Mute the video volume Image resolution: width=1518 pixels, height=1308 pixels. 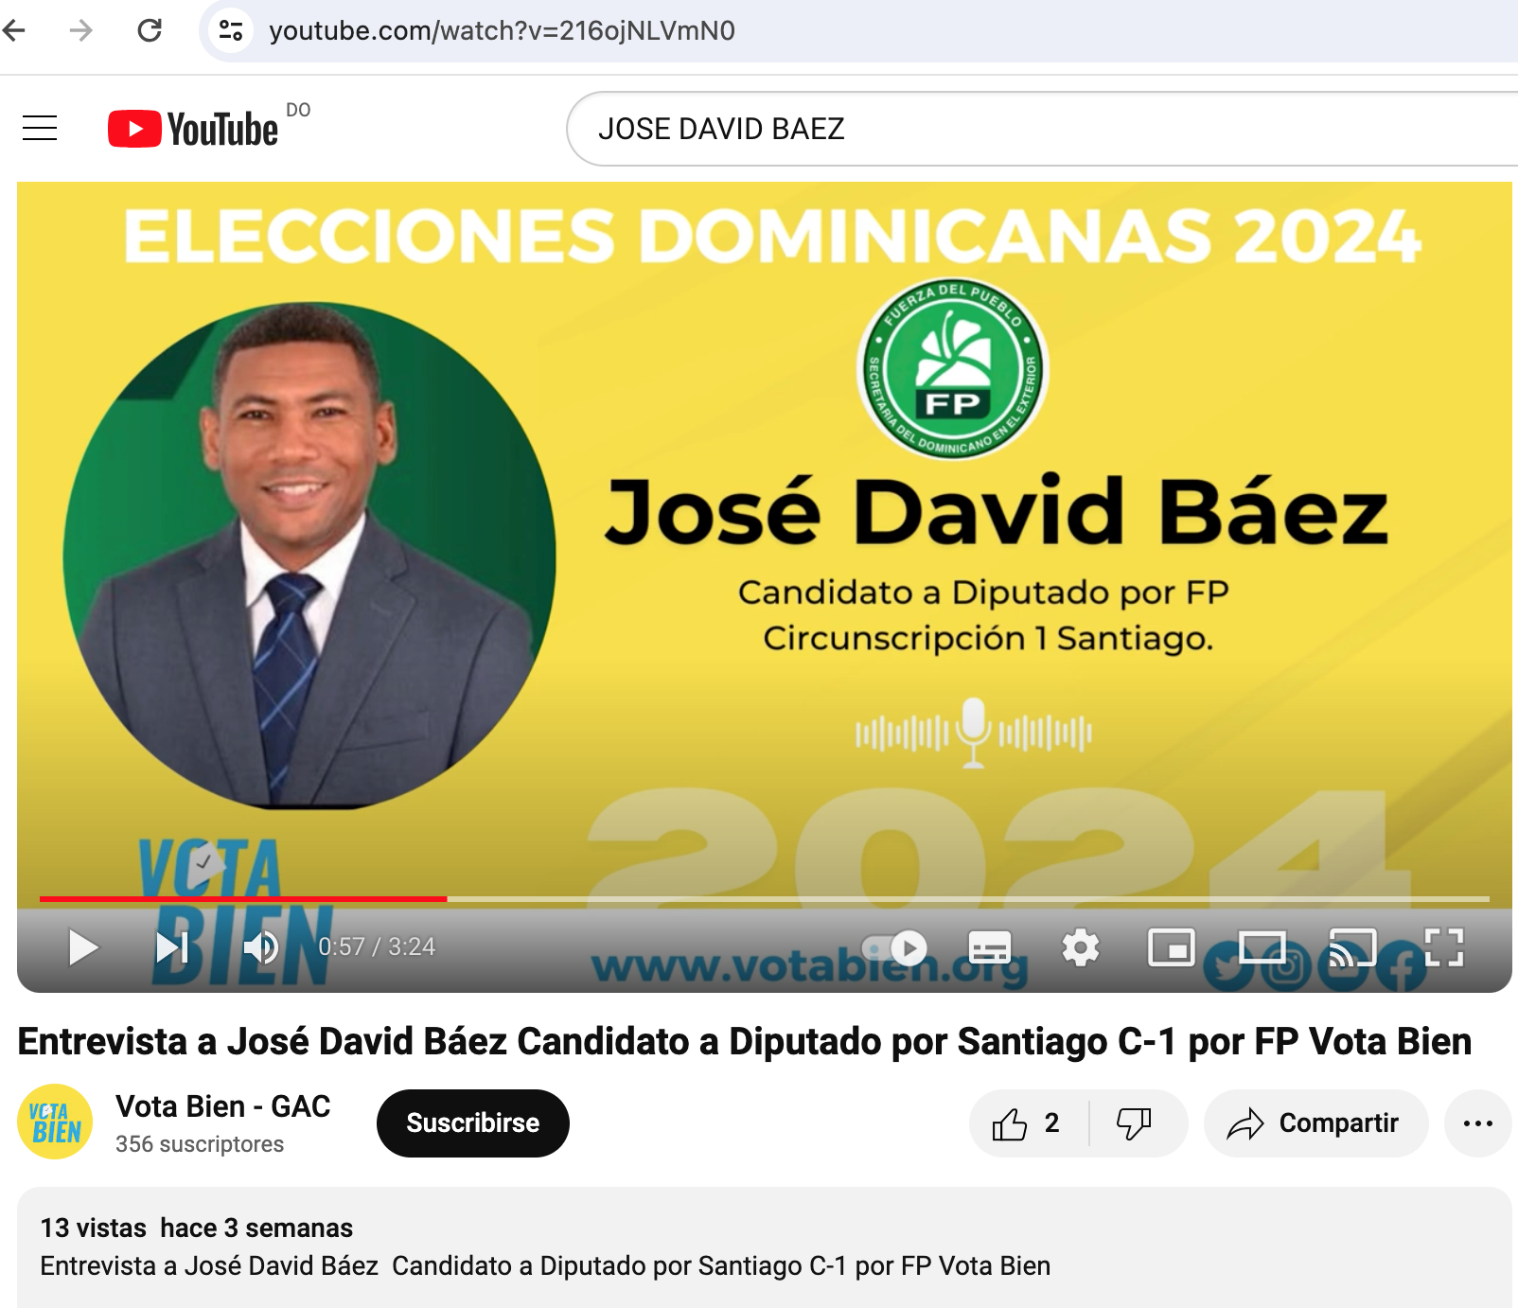260,947
